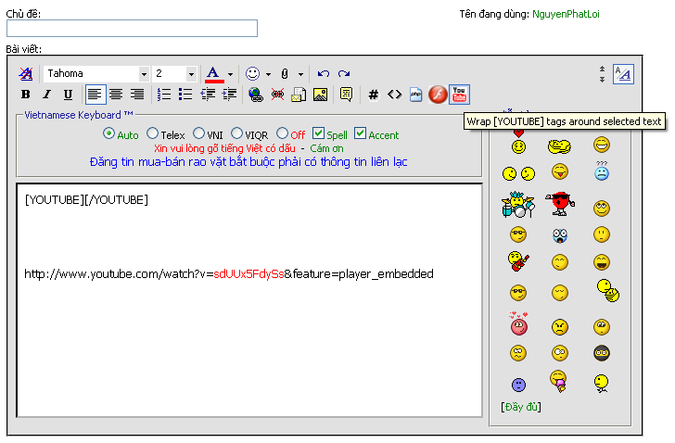The height and width of the screenshot is (443, 675).
Task: Wrap CODE tags using the # icon
Action: [374, 94]
